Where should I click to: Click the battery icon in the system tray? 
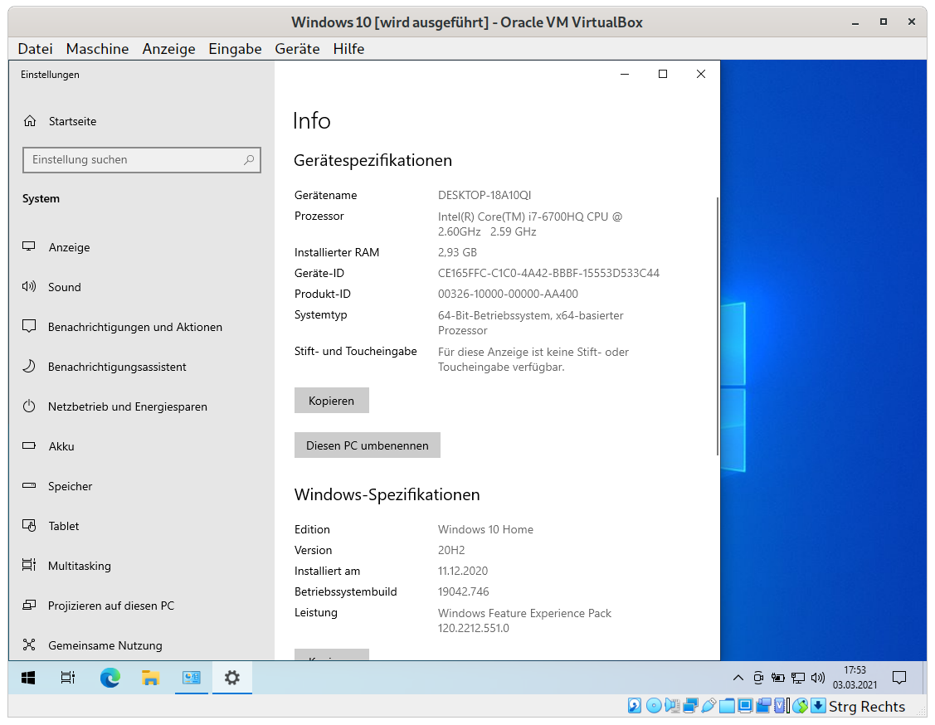coord(777,678)
